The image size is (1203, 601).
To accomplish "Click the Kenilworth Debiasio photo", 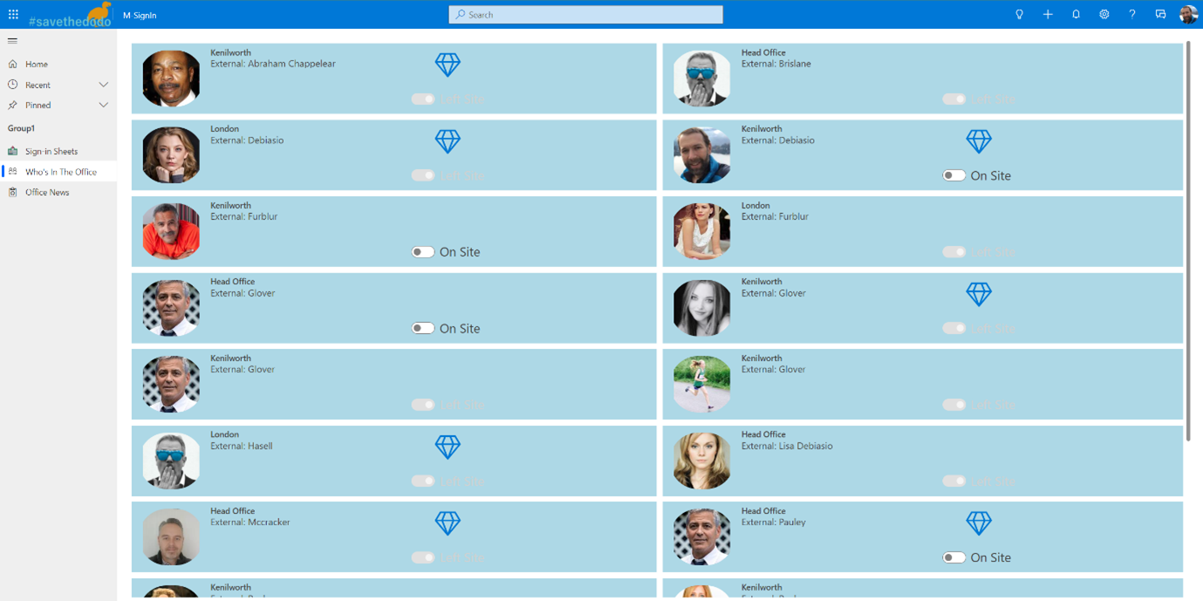I will pyautogui.click(x=702, y=155).
